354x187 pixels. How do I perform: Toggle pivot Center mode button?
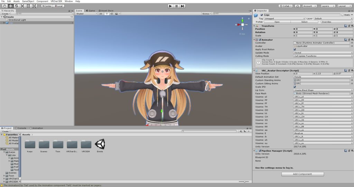[47, 6]
